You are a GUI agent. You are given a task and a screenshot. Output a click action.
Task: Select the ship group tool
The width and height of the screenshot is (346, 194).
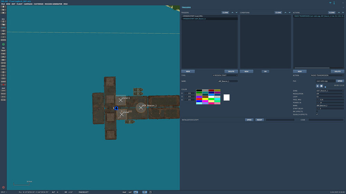(3, 57)
